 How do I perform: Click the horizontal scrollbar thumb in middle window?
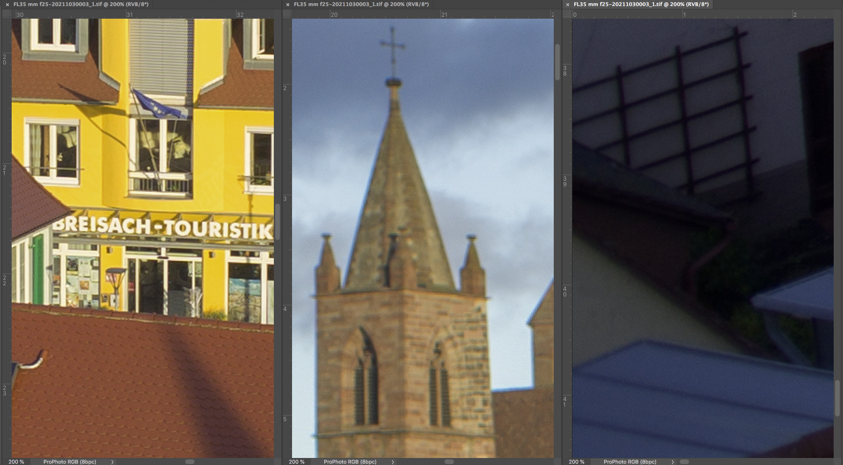449,462
